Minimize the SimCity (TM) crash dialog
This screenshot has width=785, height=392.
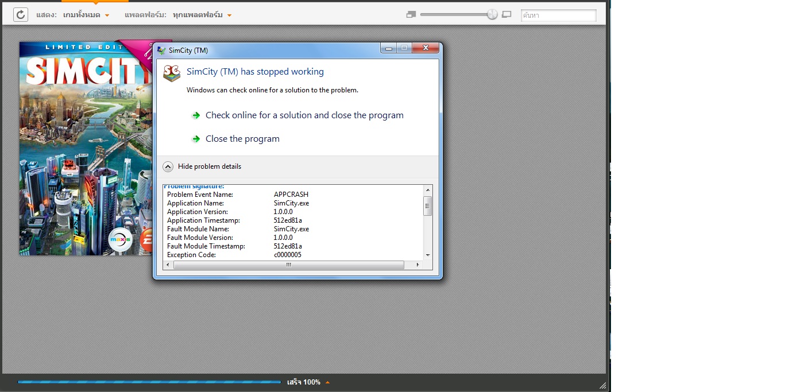pos(389,48)
